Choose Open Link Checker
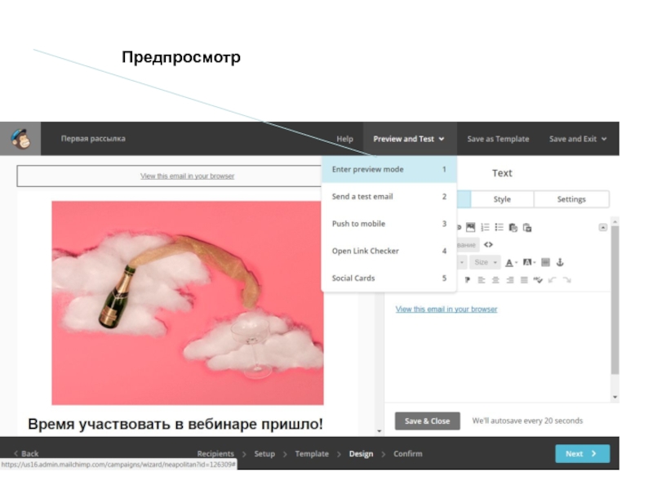Screen dimensions: 653x490 (389, 251)
